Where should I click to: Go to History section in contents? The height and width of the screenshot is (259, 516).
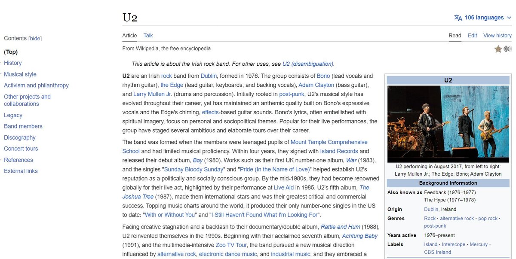tap(13, 63)
